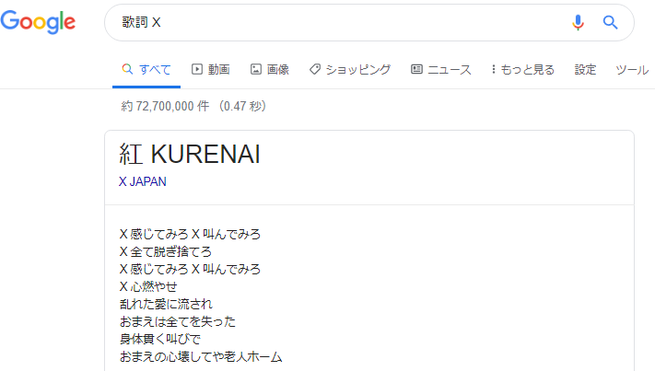The height and width of the screenshot is (371, 655).
Task: Click the lyric line 乱れた愛に流され
Action: pos(166,304)
